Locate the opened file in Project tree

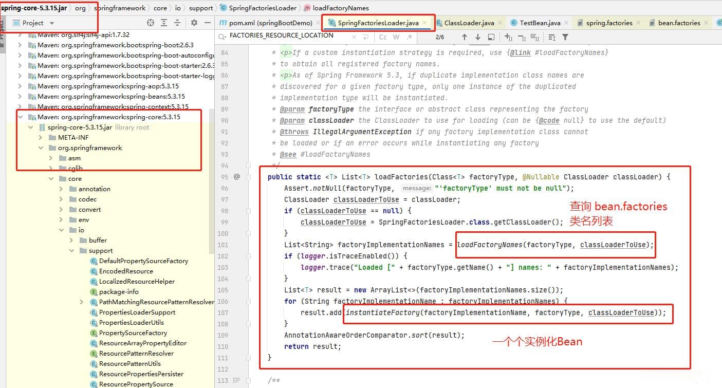point(151,23)
